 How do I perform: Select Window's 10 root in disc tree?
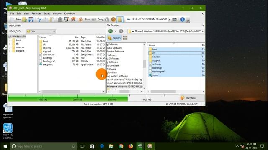pyautogui.click(x=19, y=37)
